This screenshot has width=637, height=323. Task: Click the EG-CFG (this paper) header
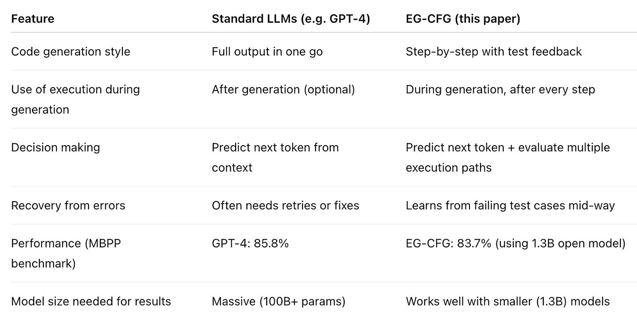[x=463, y=20]
